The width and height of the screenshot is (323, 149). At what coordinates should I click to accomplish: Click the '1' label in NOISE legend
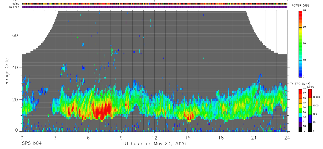(x=313, y=131)
